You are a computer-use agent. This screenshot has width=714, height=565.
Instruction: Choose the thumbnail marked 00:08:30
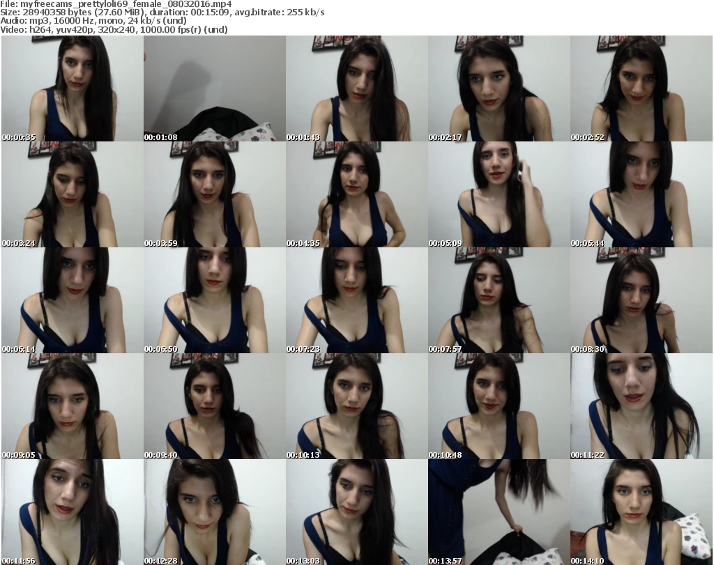pos(641,300)
